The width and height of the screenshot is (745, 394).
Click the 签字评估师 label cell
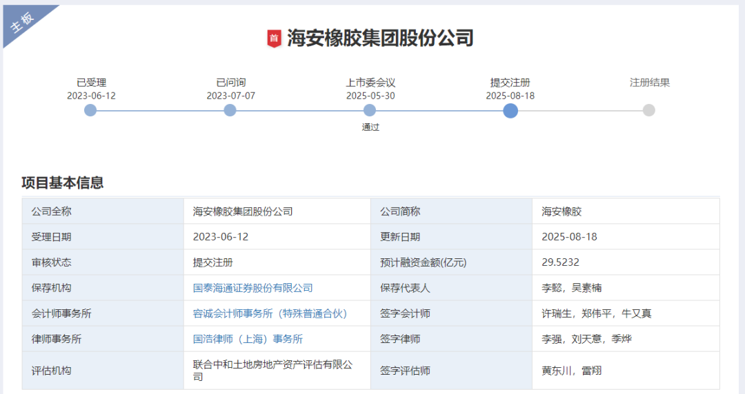coord(451,371)
